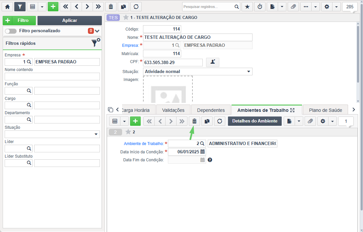Screen dimensions: 363x232
Task: Open Data Início da Condição calendar picker
Action: [x=202, y=152]
